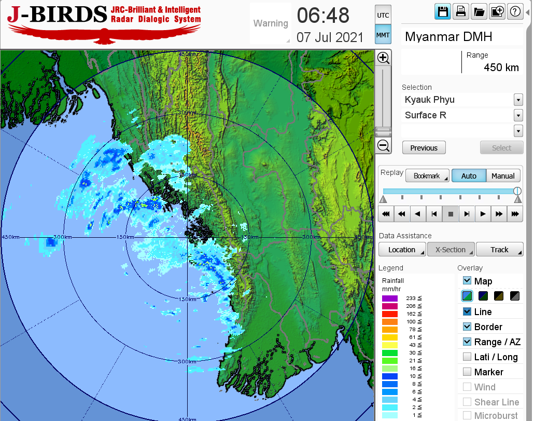
Task: Step to the next replay frame
Action: point(467,213)
